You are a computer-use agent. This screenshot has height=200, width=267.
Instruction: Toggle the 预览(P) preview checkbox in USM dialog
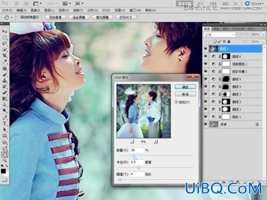(176, 102)
